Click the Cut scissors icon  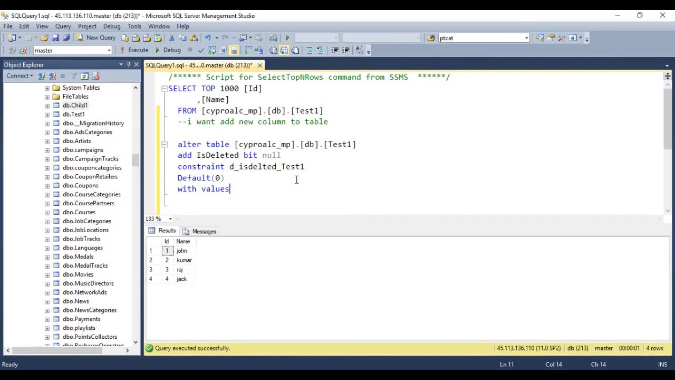[171, 37]
